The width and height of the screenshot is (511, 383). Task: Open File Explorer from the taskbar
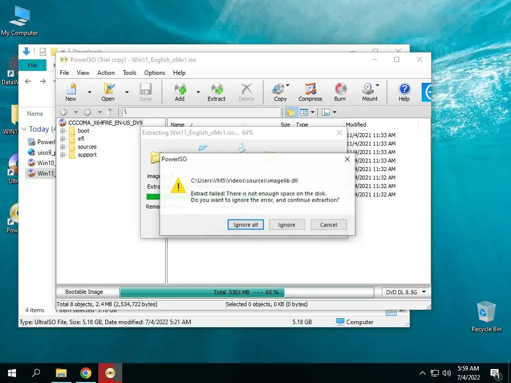click(61, 373)
